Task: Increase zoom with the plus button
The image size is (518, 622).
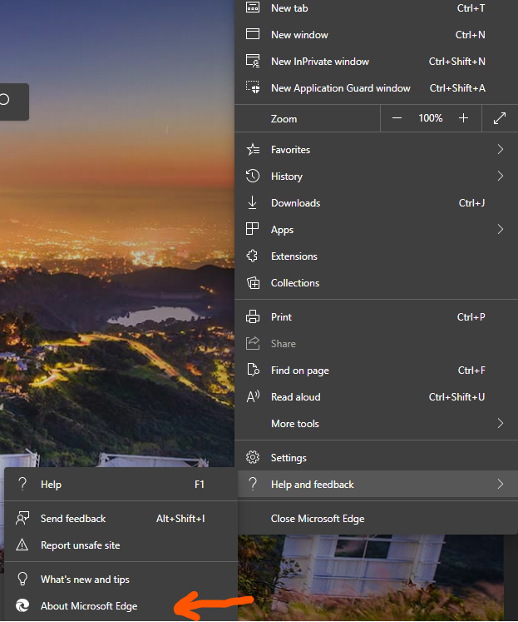Action: pos(464,118)
